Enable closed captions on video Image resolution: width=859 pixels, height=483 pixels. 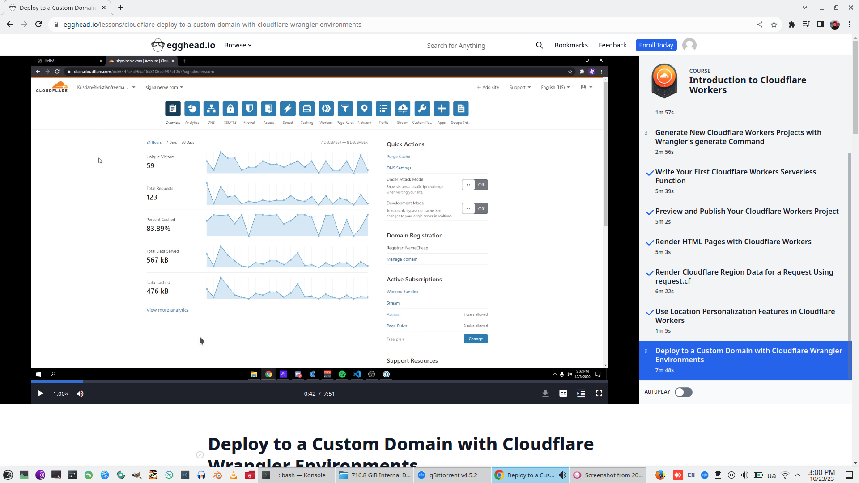coord(563,394)
